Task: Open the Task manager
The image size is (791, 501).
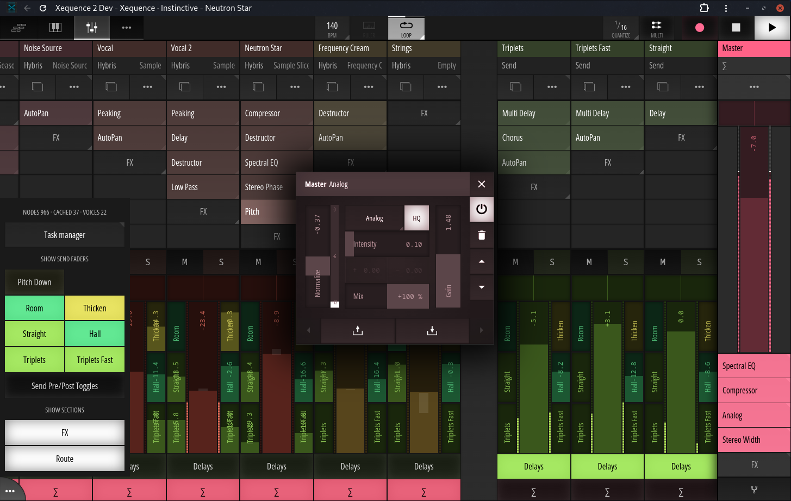Action: coord(65,235)
